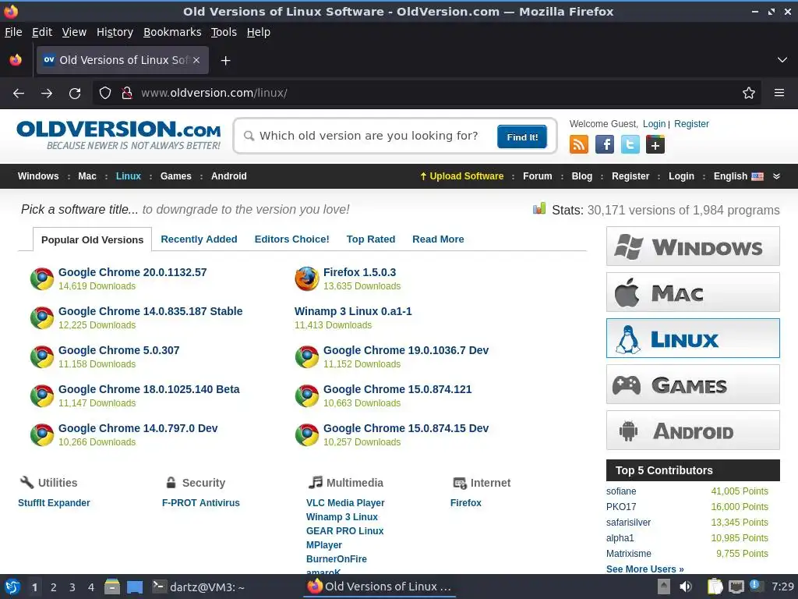Switch to the Editors Choice! tab
798x599 pixels.
(x=291, y=239)
